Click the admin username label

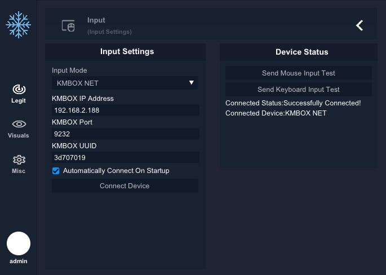click(19, 261)
